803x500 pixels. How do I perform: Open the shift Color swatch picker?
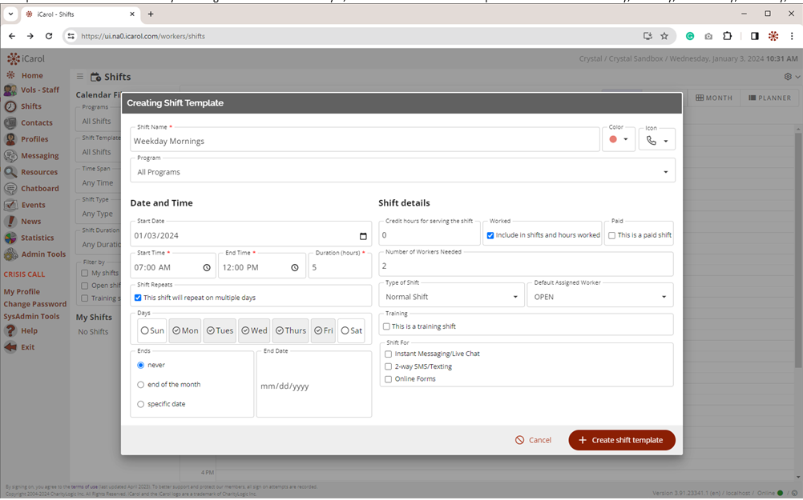click(x=618, y=139)
